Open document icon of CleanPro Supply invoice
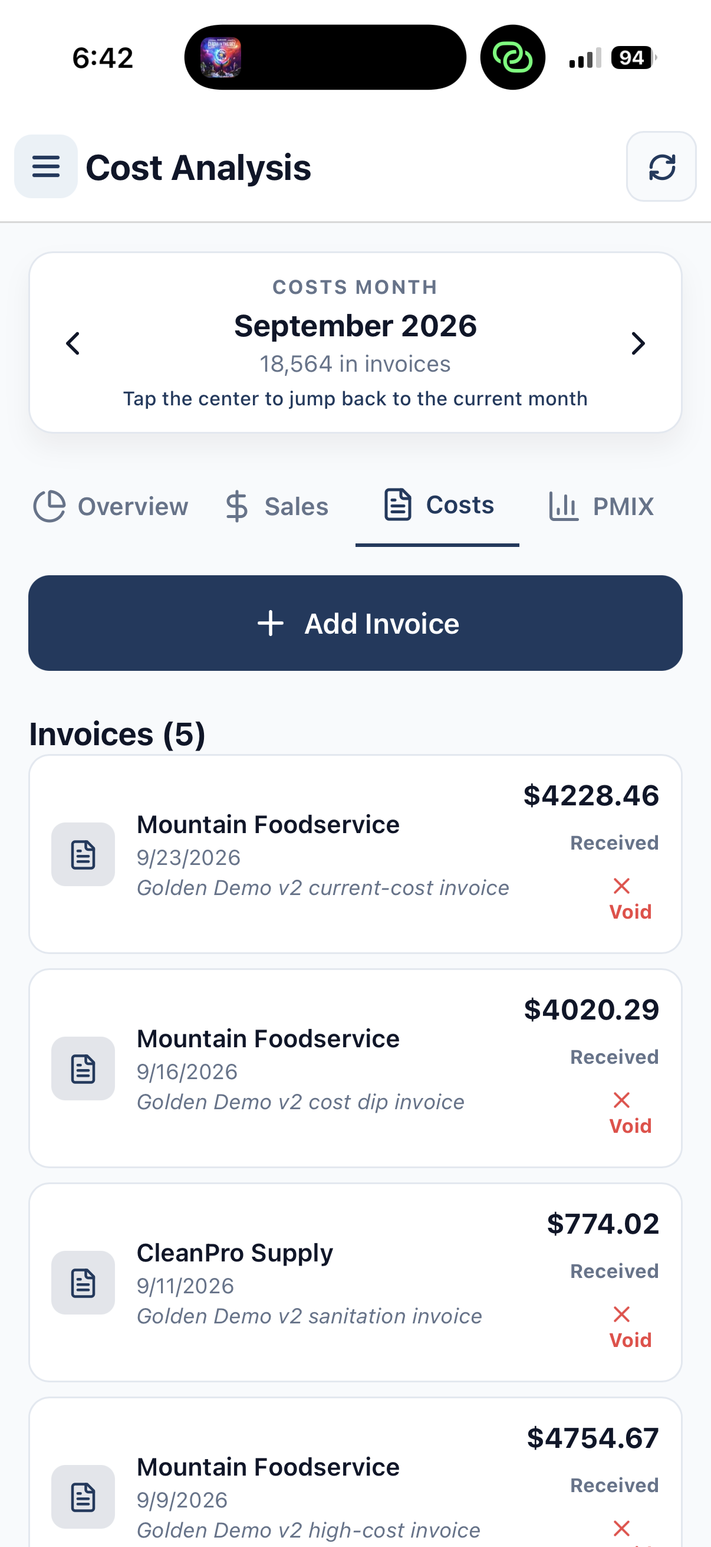 click(83, 1283)
